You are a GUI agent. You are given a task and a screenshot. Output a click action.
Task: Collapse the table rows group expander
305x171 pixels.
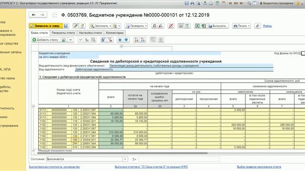click(x=33, y=106)
